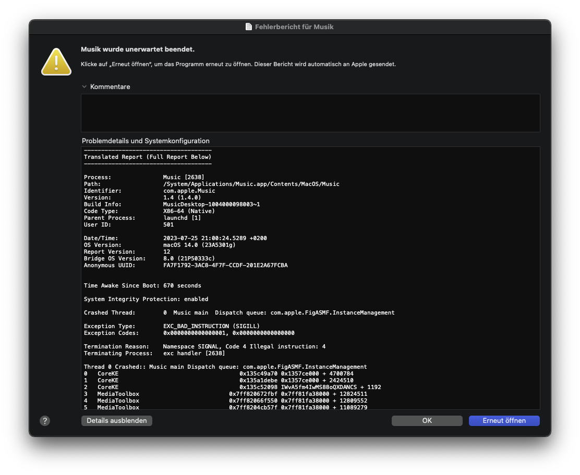Click the macOS 14.0 (23A5301g) value

point(199,245)
